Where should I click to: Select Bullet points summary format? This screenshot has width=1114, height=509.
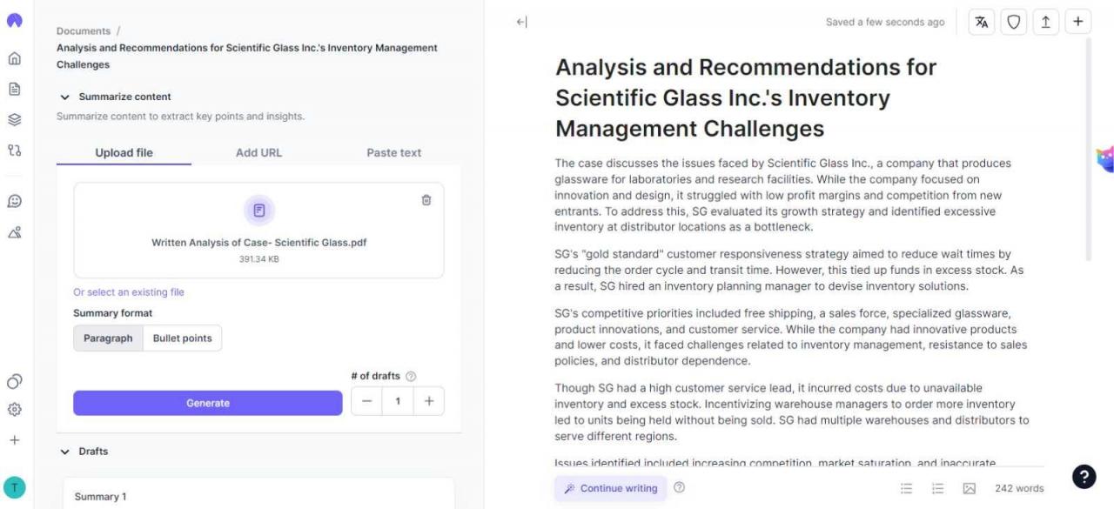[183, 338]
